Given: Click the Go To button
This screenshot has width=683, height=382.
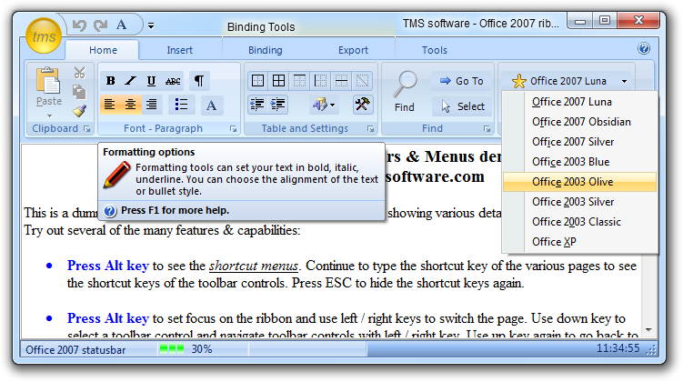Looking at the screenshot, I should tap(461, 81).
